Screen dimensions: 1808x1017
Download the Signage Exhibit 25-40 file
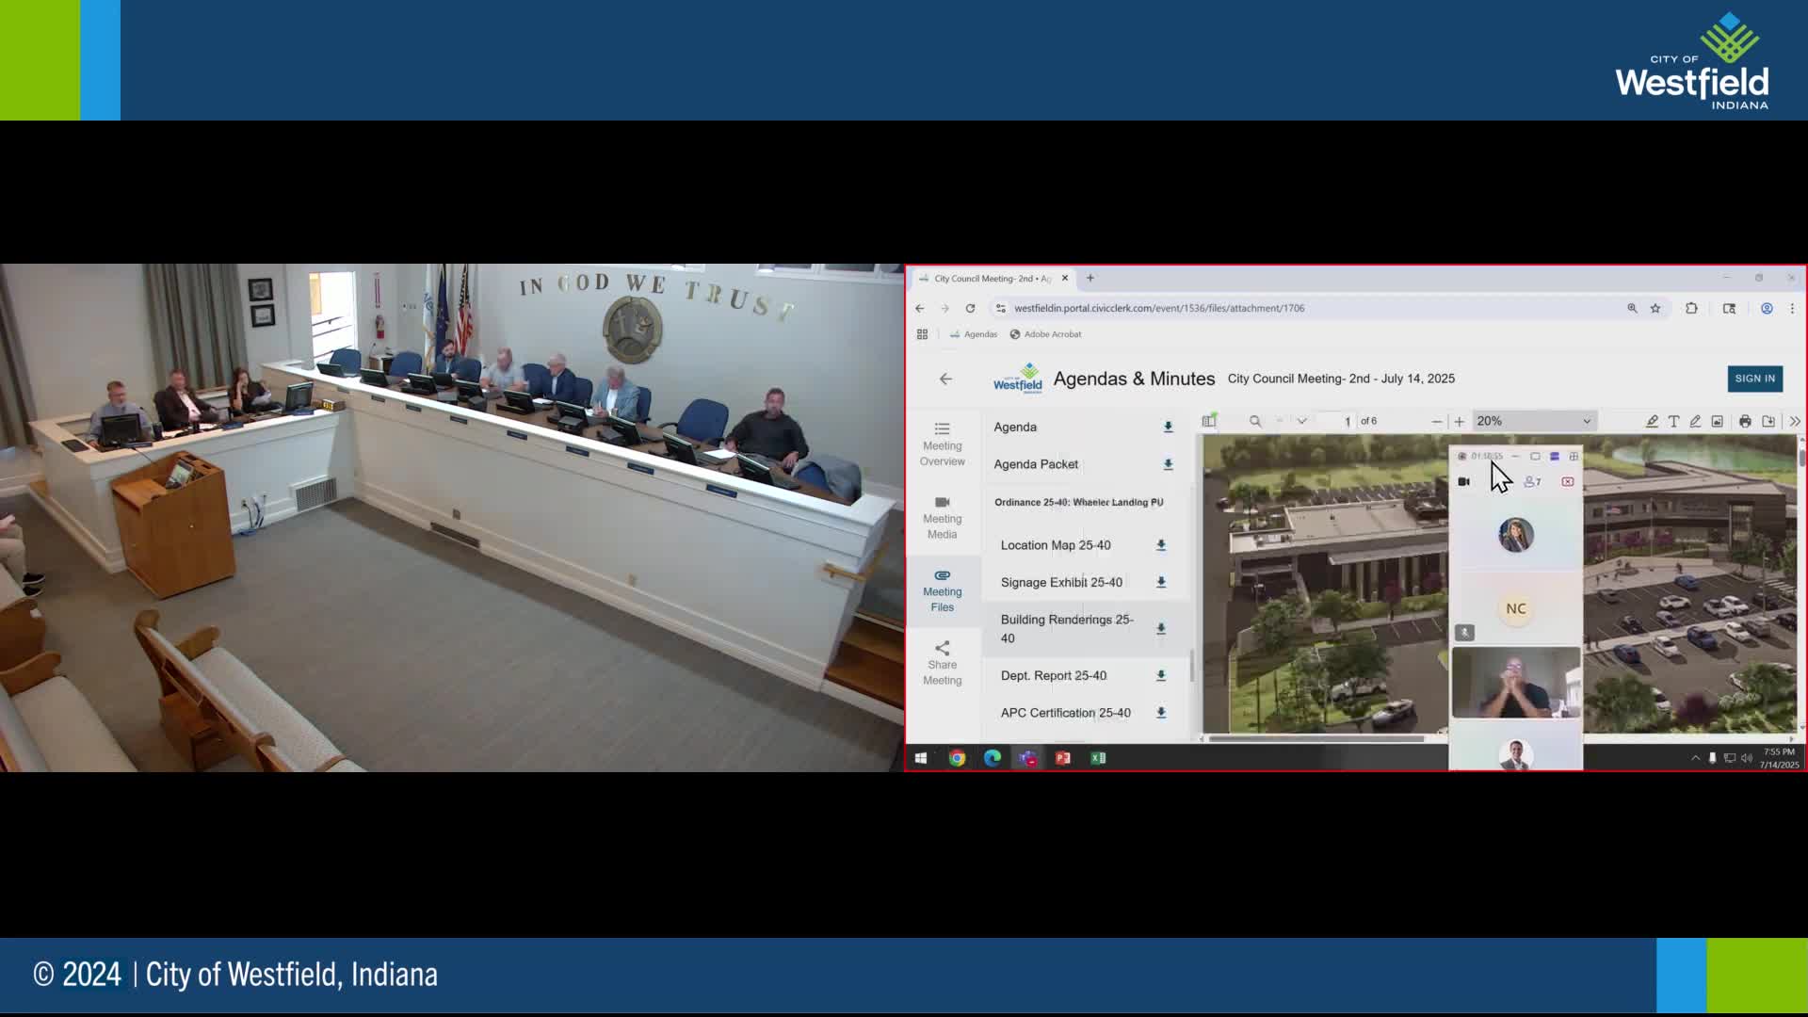1161,582
